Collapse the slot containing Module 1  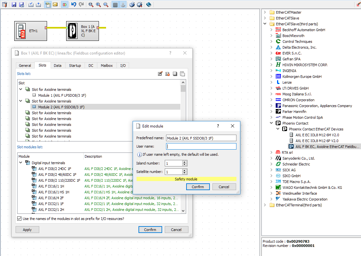tap(21, 89)
